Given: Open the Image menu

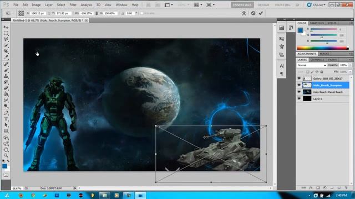Looking at the screenshot, I should 36,5.
